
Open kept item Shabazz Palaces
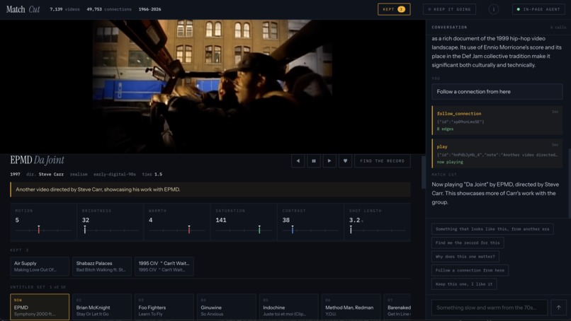coord(102,266)
